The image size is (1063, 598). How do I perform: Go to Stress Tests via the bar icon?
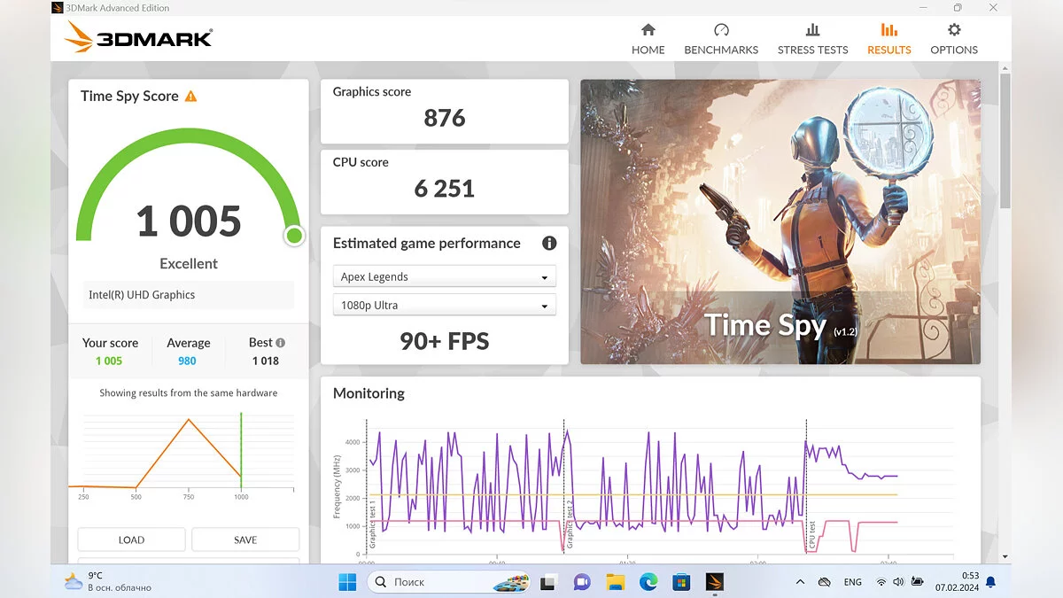click(x=812, y=30)
